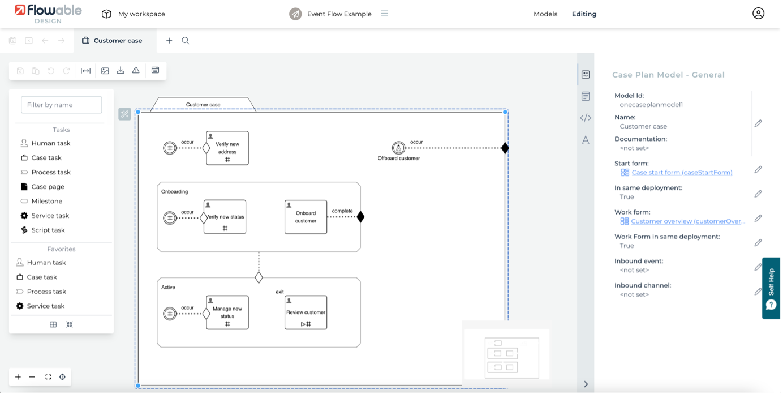Open the Case start form link
Screen dimensions: 783x394
pyautogui.click(x=681, y=173)
